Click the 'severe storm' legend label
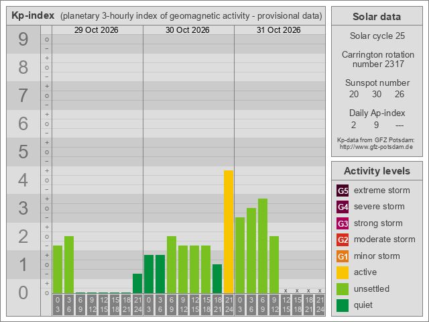 [379, 207]
